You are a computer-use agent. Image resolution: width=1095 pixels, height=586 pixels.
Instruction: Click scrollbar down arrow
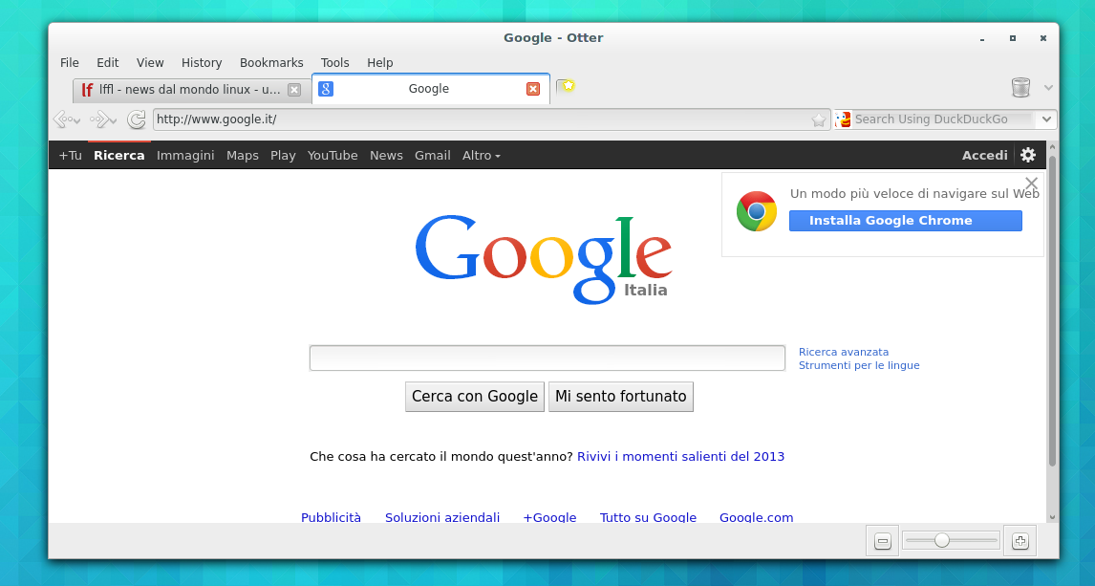1052,517
